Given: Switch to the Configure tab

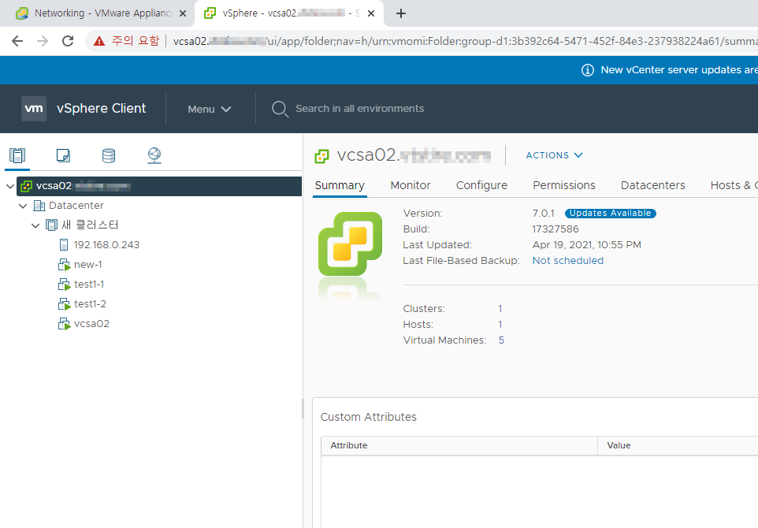Looking at the screenshot, I should point(481,185).
